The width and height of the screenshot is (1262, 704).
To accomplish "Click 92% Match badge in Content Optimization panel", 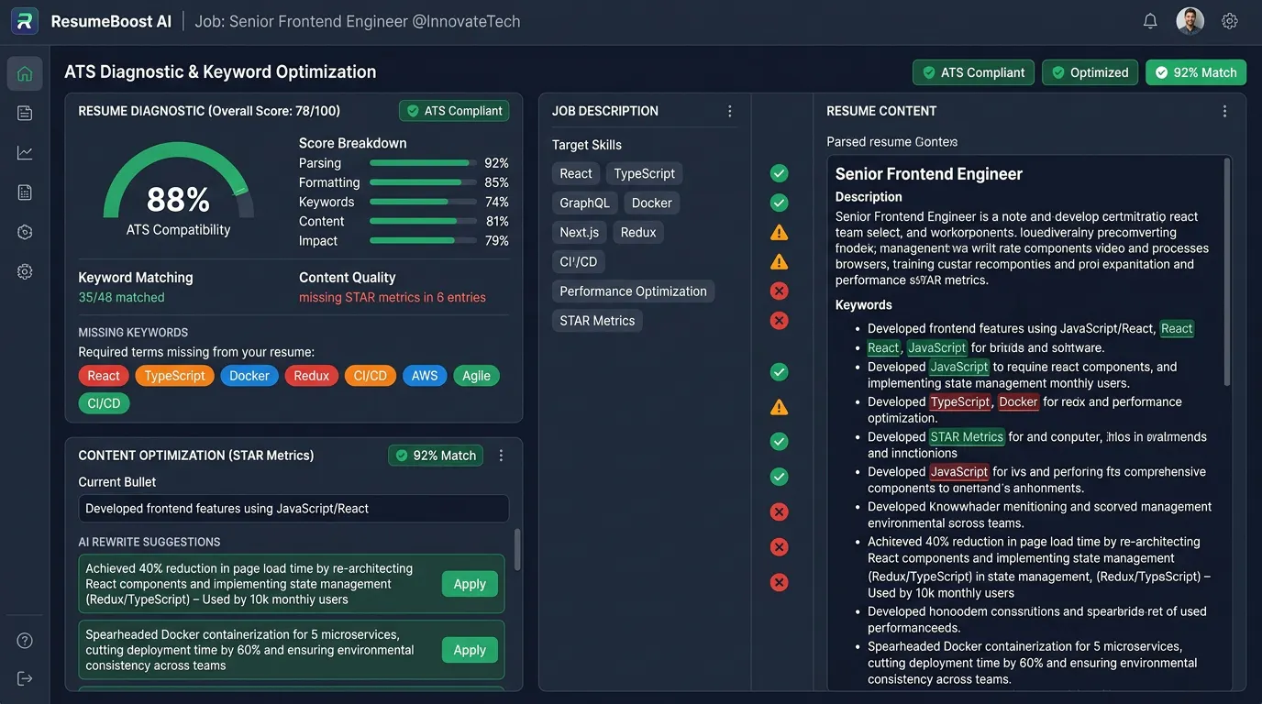I will coord(436,456).
